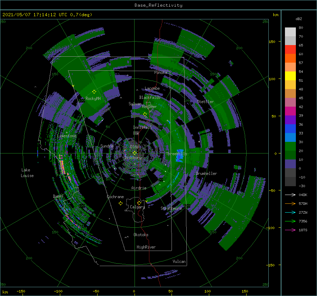Click the white 04DK legend arrow
The width and height of the screenshot is (317, 296).
tap(290, 195)
